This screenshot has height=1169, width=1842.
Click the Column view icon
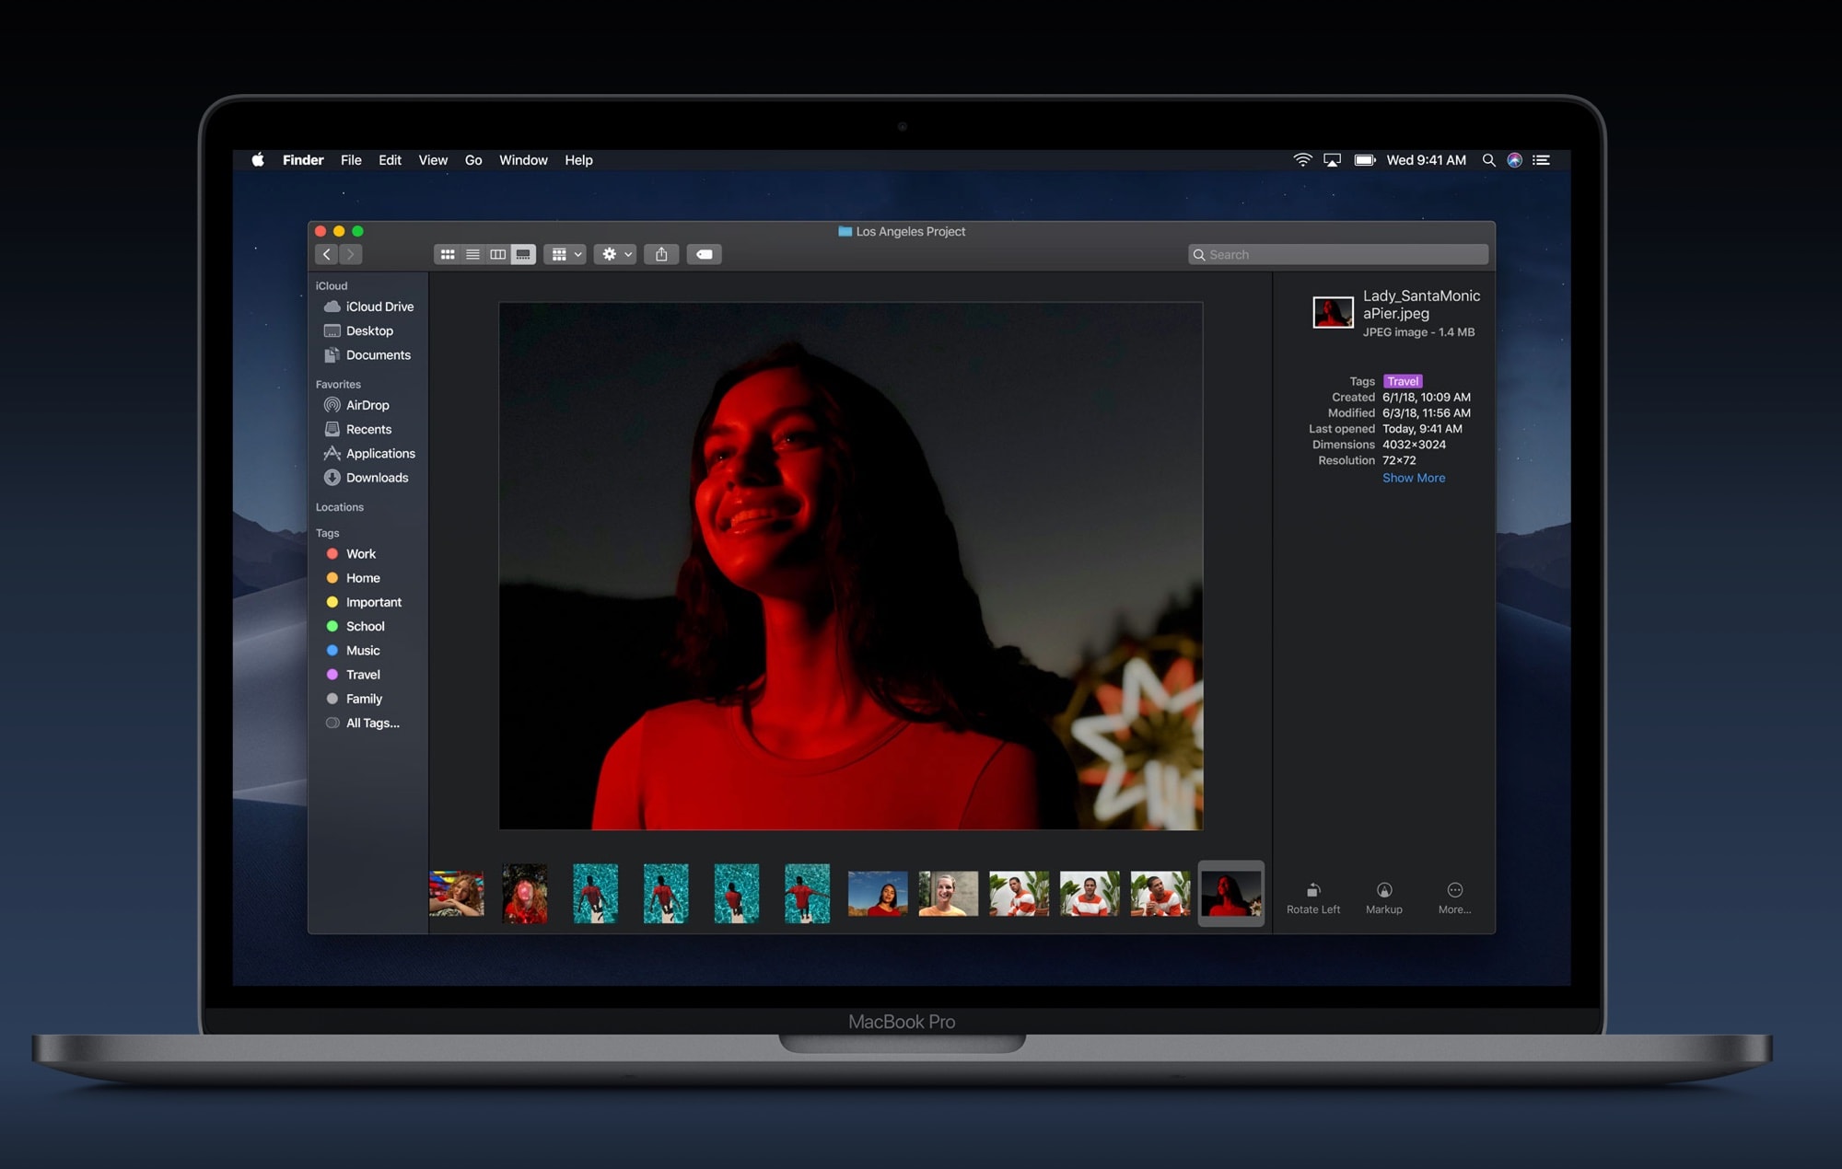pyautogui.click(x=498, y=254)
